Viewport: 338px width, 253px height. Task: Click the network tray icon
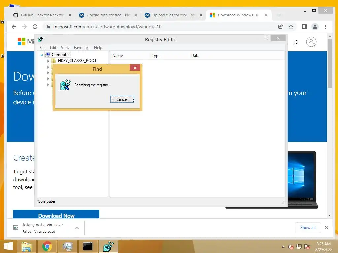[x=299, y=247]
